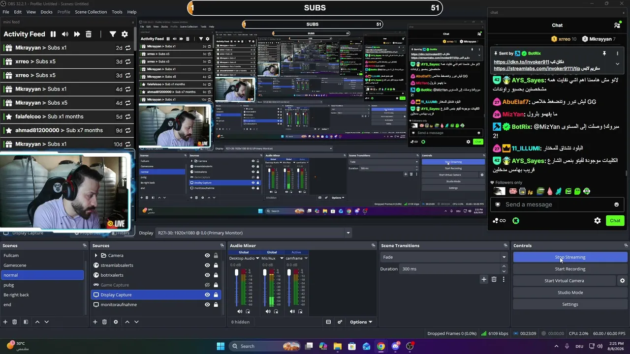Screen dimensions: 630x354
Task: Open the Tools menu
Action: [x=117, y=12]
